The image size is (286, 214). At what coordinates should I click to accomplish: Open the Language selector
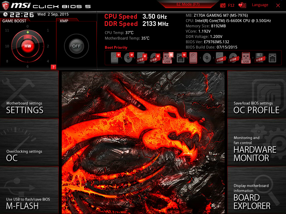tap(260, 5)
